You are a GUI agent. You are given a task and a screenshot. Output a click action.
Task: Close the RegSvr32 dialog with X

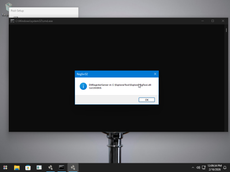click(155, 74)
